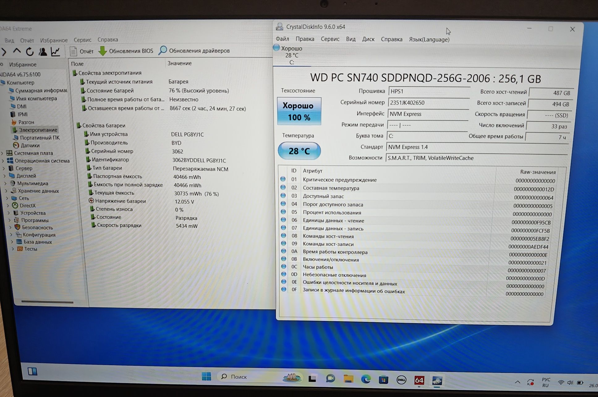Select Электропитание tree item

pyautogui.click(x=35, y=130)
